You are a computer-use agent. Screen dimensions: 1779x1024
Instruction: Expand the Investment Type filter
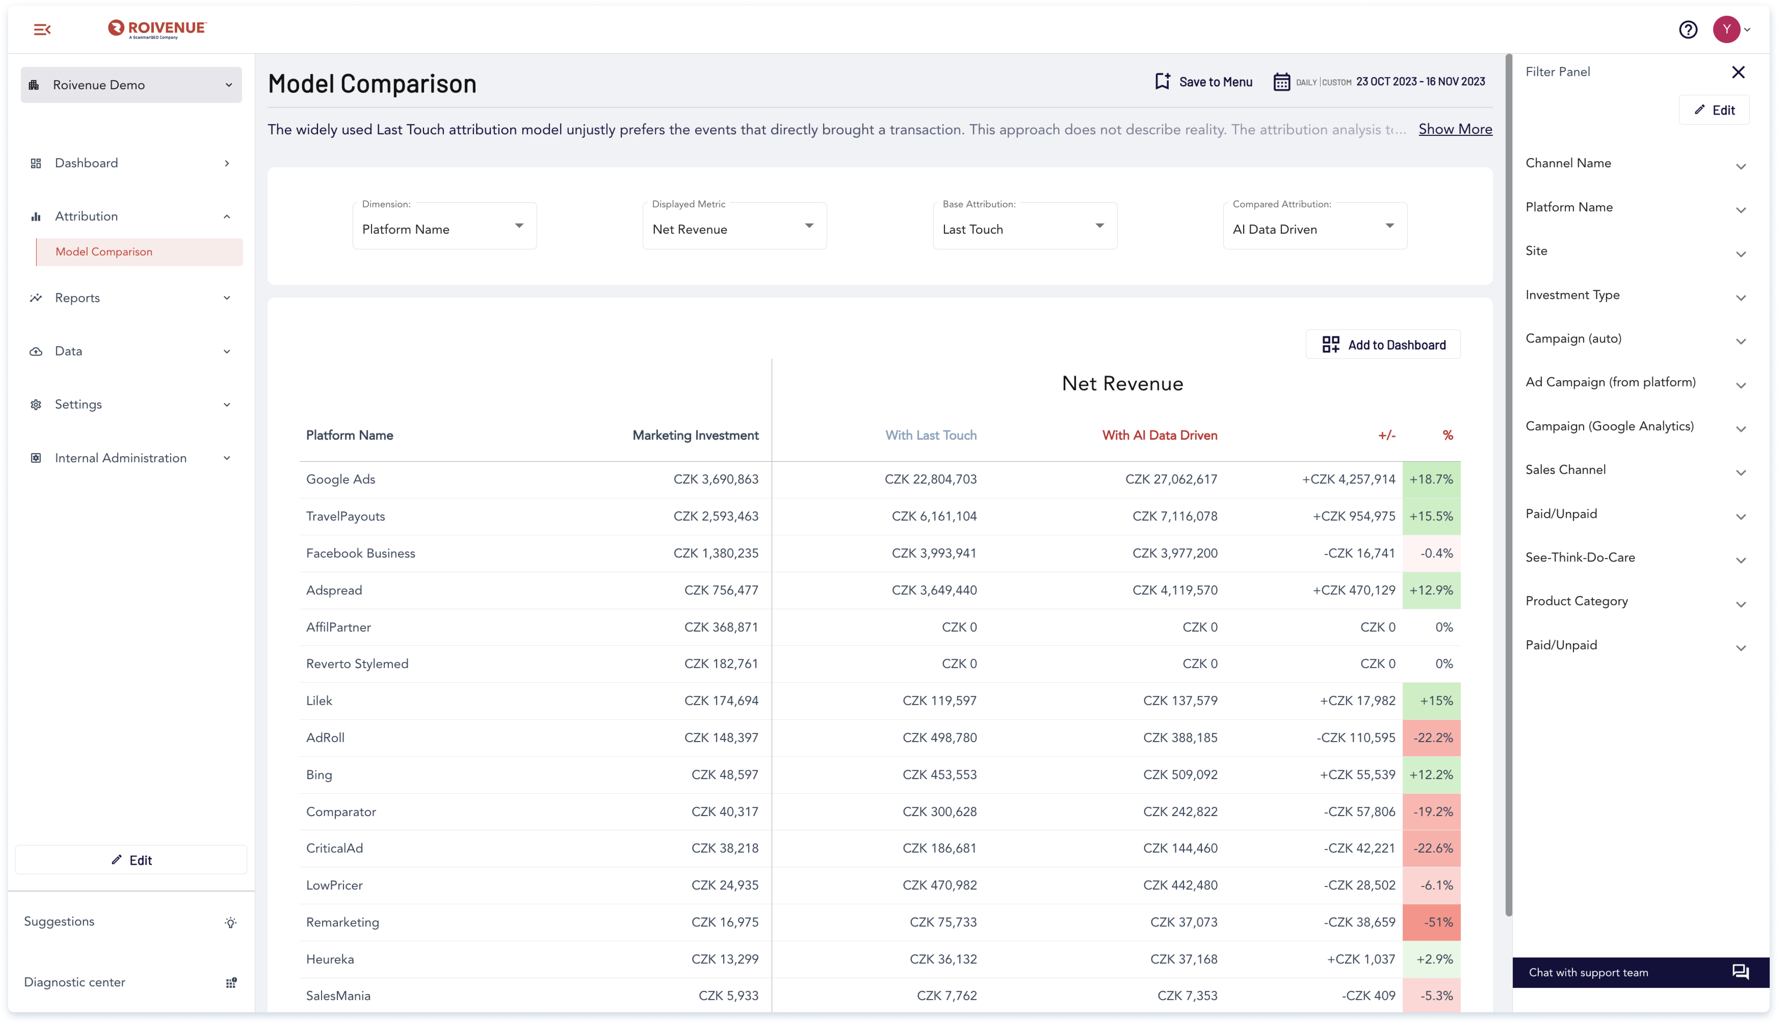[1636, 295]
